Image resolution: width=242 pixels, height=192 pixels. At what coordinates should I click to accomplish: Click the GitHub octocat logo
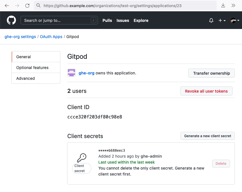click(x=11, y=20)
